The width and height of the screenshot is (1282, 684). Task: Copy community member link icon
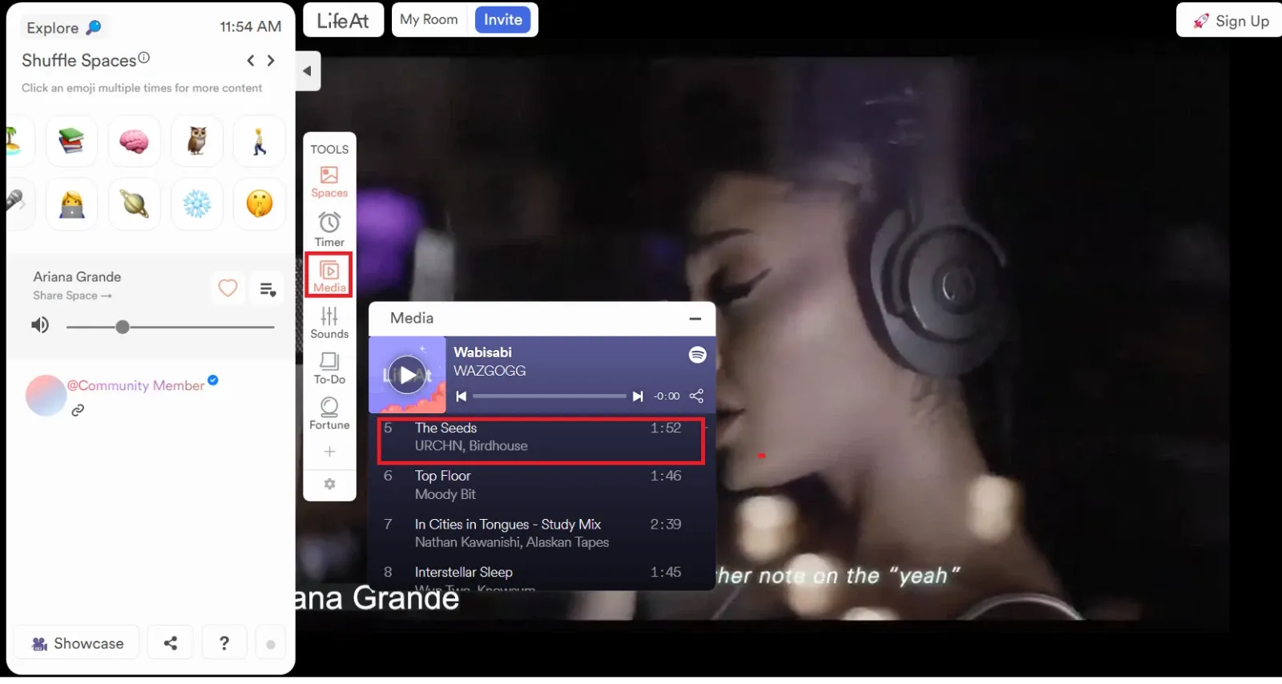pyautogui.click(x=78, y=411)
